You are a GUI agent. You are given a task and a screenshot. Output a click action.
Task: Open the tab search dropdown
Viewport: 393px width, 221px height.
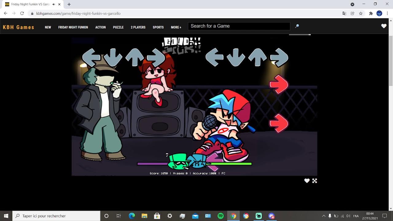tap(352, 4)
